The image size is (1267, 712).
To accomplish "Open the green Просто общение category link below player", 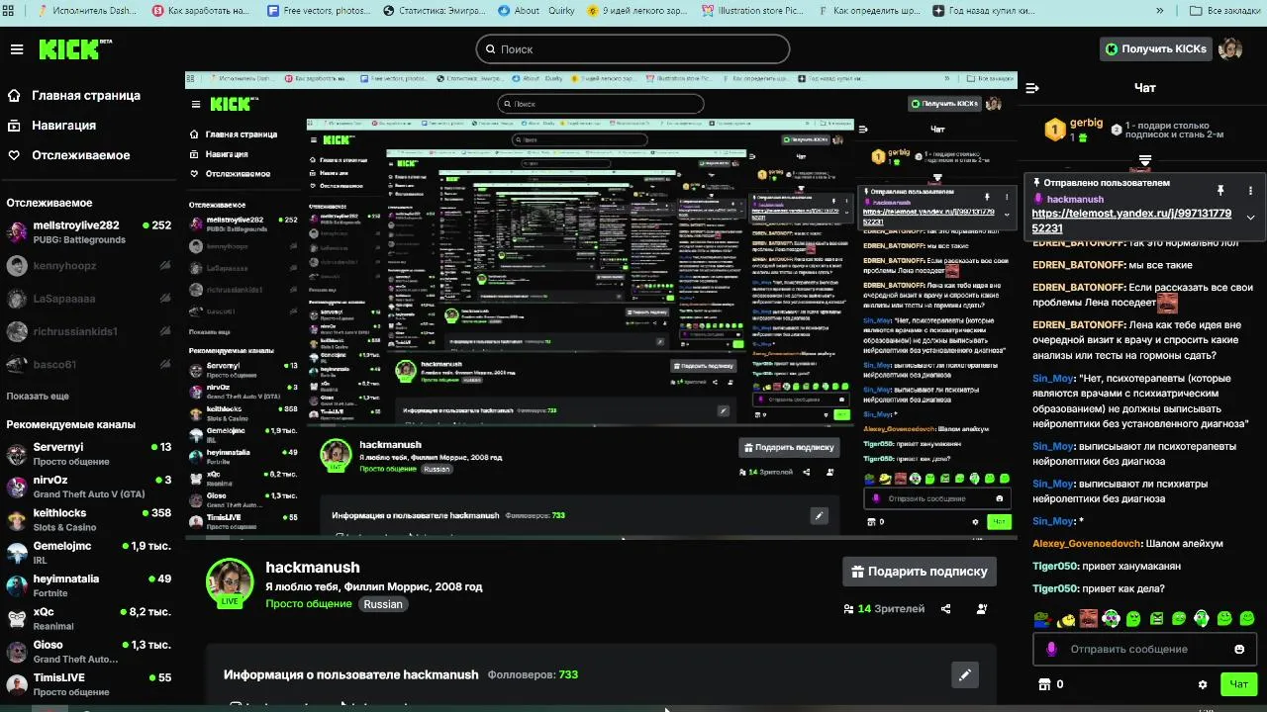I will pos(309,604).
